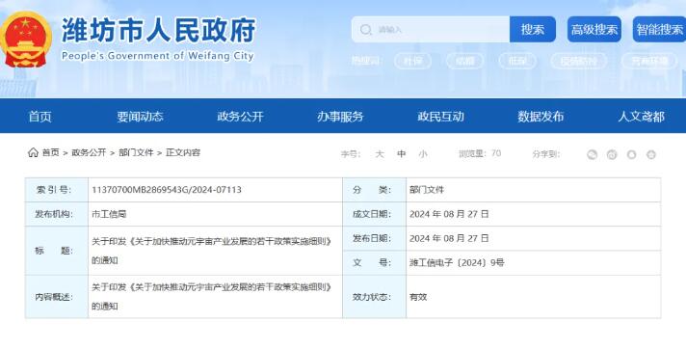Open the 办事服务 navigation menu
Image resolution: width=686 pixels, height=349 pixels.
click(340, 117)
